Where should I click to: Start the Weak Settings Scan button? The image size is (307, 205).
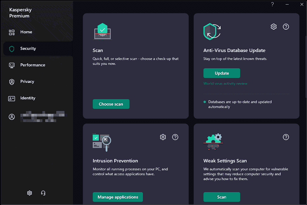(x=222, y=197)
